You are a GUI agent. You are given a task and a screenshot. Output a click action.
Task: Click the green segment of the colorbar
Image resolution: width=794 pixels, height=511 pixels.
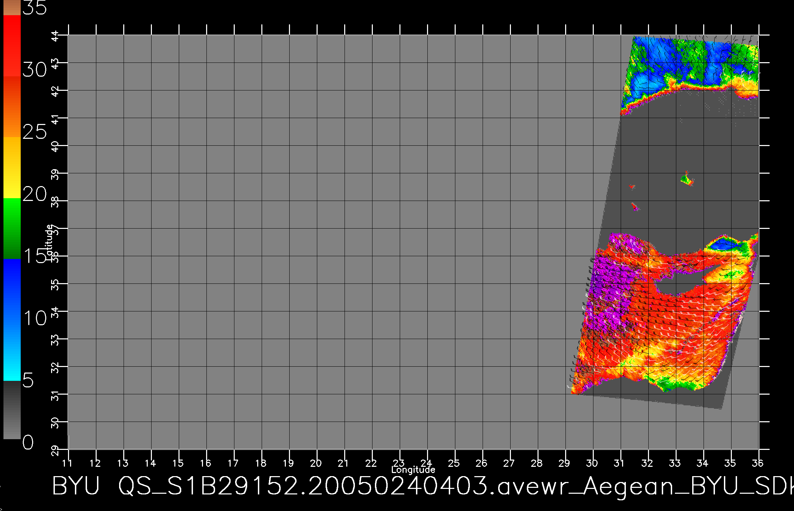click(x=12, y=229)
